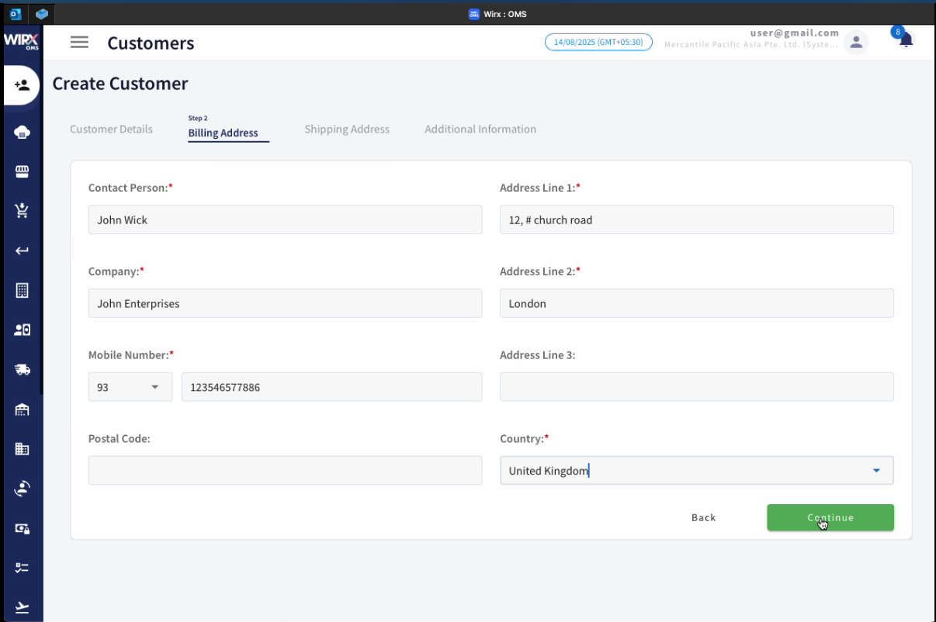Screen dimensions: 936x622
Task: Open the cloud orders icon in the sidebar
Action: point(21,132)
